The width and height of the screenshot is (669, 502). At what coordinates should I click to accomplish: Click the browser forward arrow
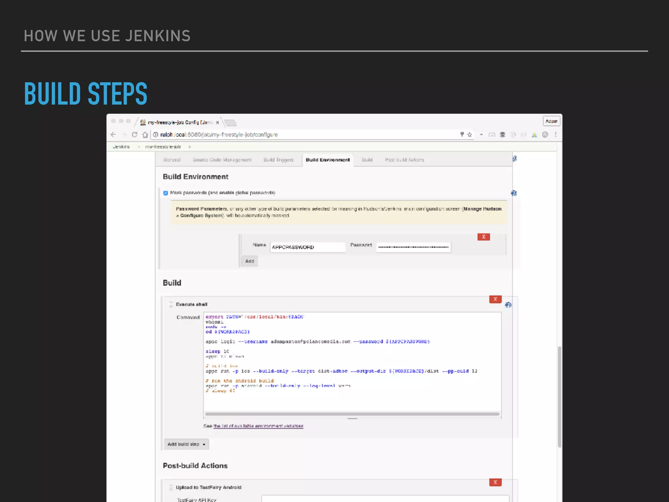[x=124, y=135]
